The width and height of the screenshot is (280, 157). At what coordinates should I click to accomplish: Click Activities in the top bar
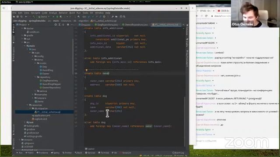(6, 2)
